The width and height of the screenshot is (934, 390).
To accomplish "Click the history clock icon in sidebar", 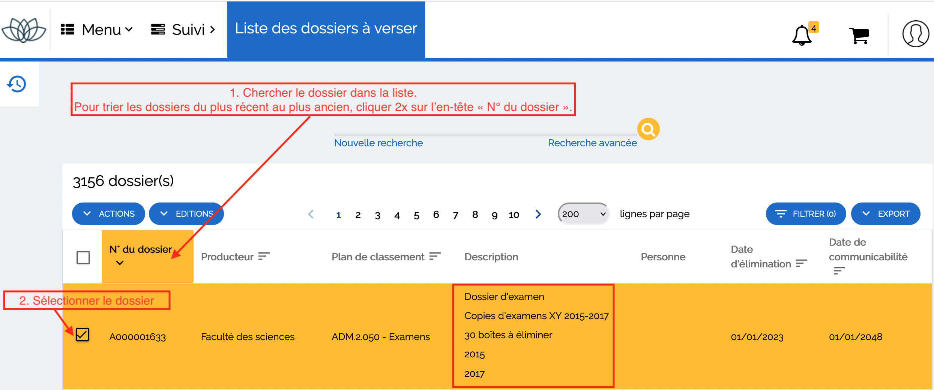I will (17, 84).
